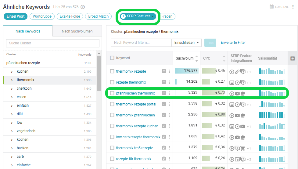The image size is (298, 169).
Task: Click the help question mark next to Ähnliche Keywords
Action: [83, 7]
